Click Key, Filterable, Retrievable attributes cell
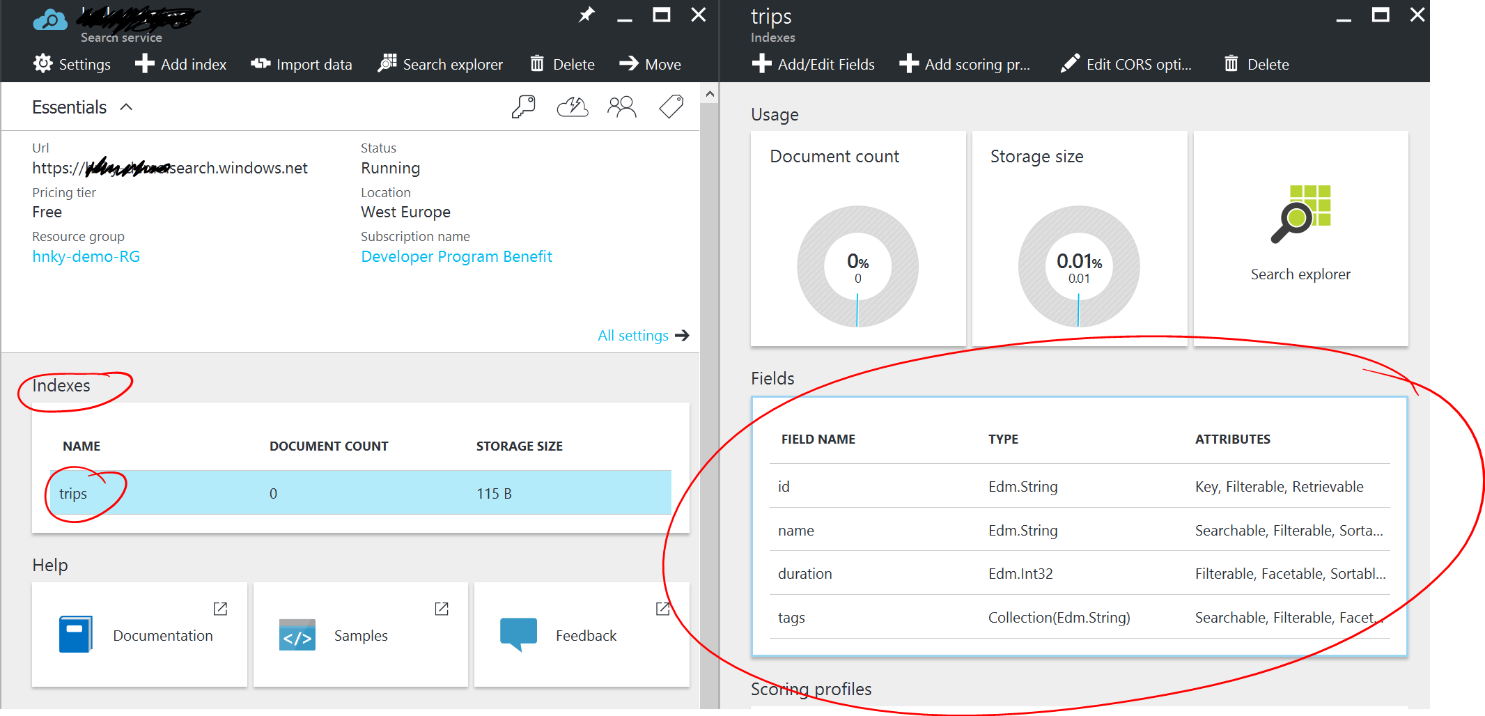Screen dimensions: 1485x716 pos(1279,487)
